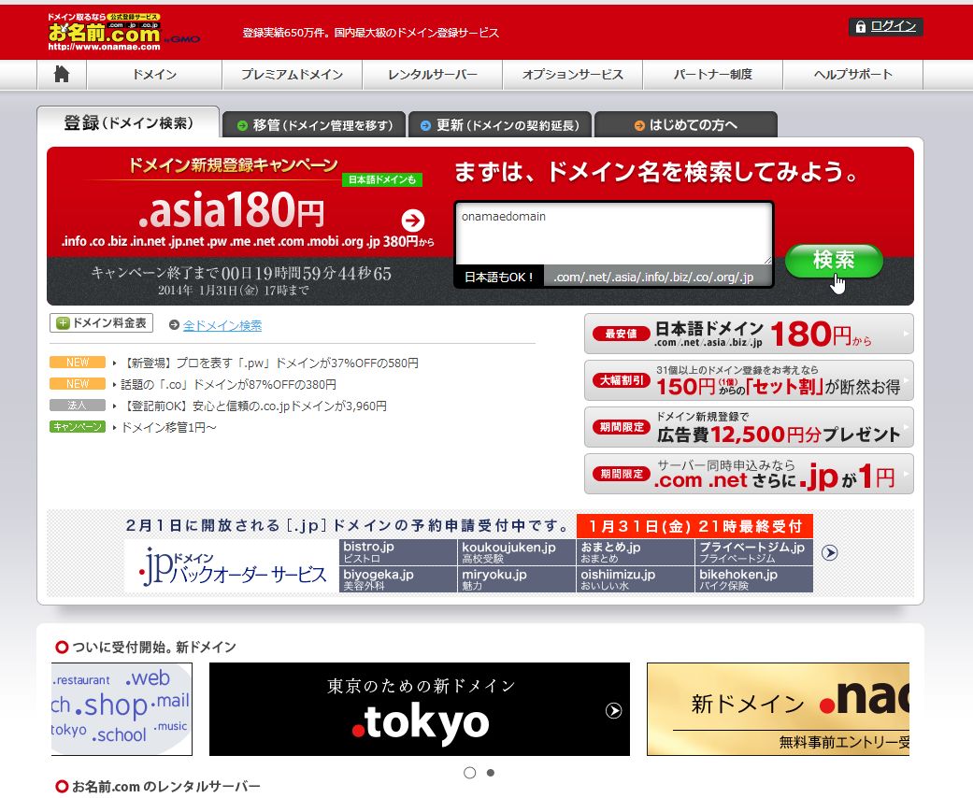973x798 pixels.
Task: Switch to はじめての方へ tab
Action: click(686, 124)
